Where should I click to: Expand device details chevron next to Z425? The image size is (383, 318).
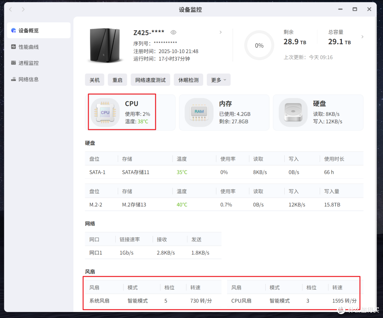pos(221,32)
